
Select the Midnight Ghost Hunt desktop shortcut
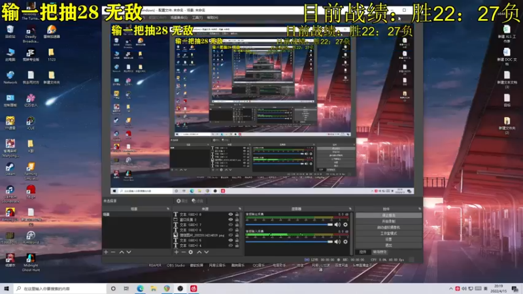31,263
